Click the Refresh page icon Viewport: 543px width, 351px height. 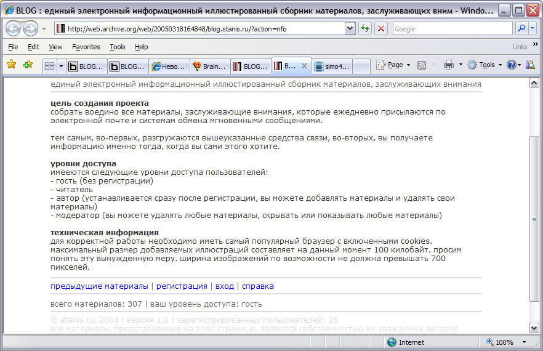tap(365, 28)
